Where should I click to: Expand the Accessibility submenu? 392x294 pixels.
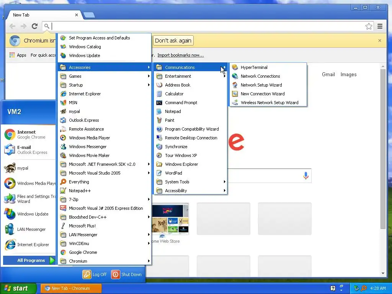[191, 191]
